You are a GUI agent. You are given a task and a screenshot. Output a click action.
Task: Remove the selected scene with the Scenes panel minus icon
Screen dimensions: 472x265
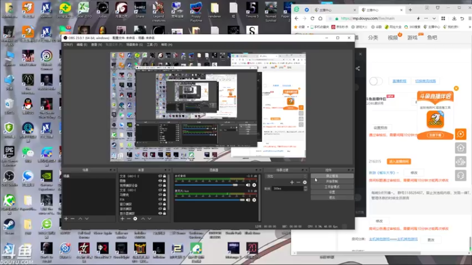(x=73, y=218)
